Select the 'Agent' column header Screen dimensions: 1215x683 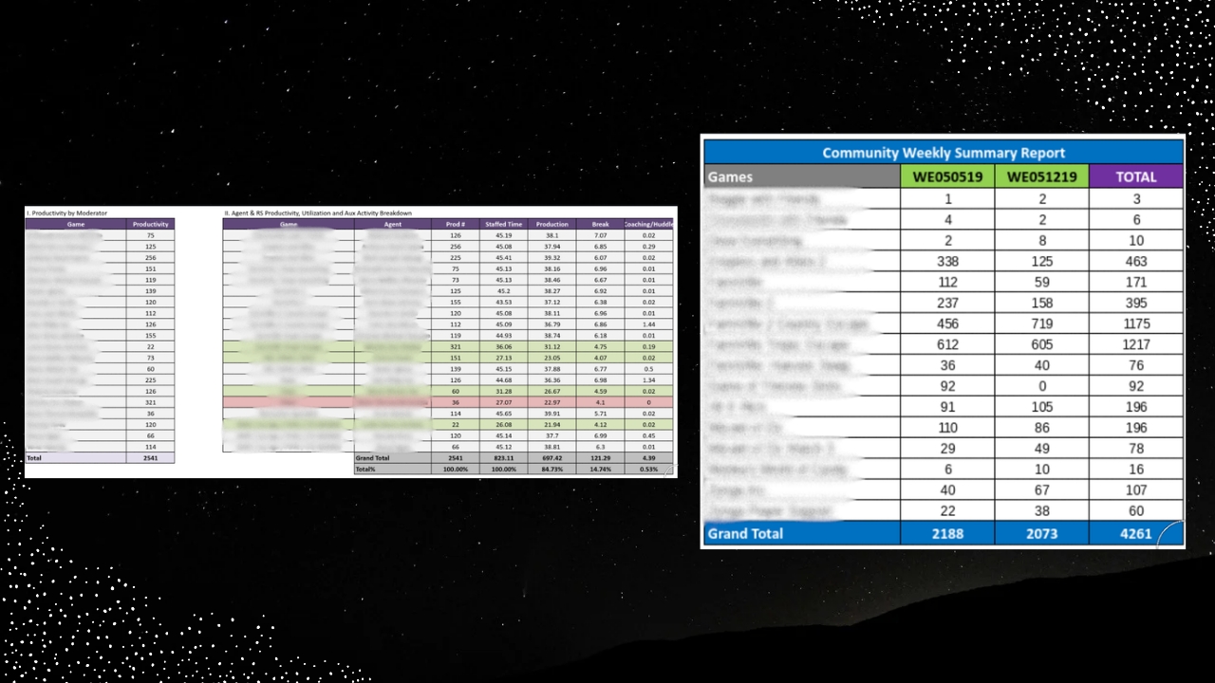click(393, 225)
